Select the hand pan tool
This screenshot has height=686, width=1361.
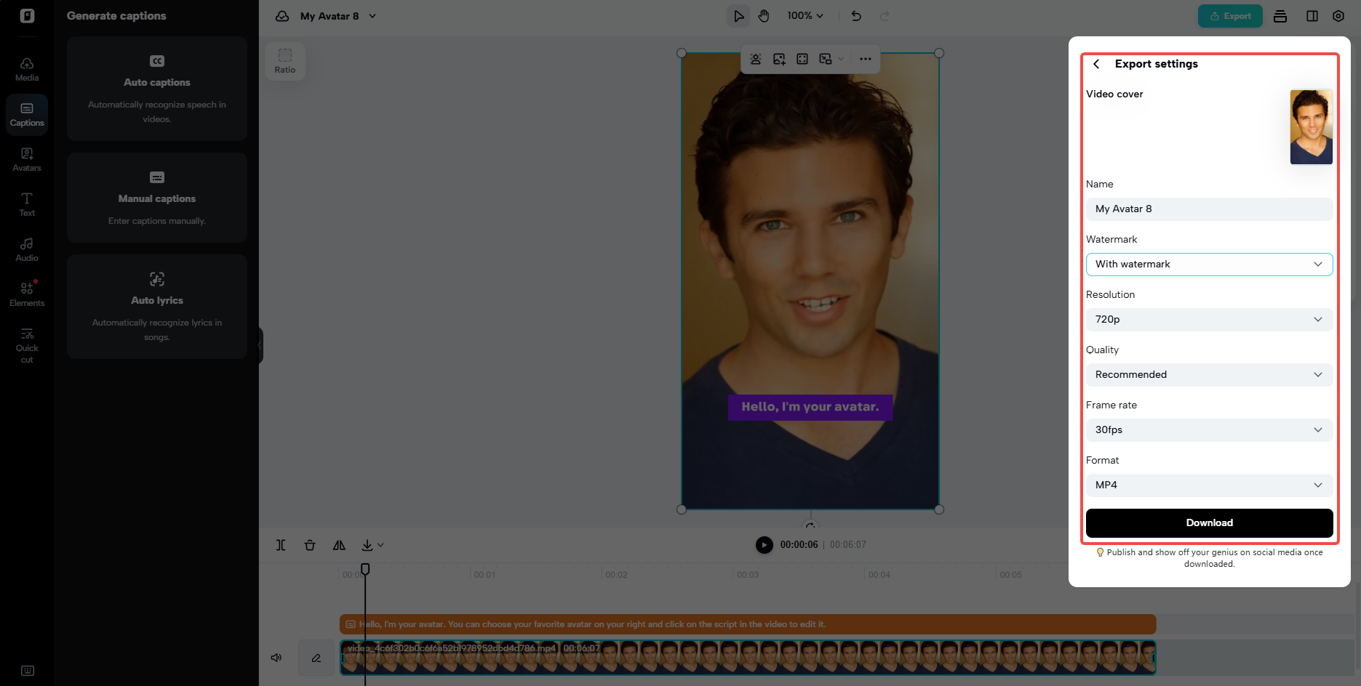pos(764,15)
